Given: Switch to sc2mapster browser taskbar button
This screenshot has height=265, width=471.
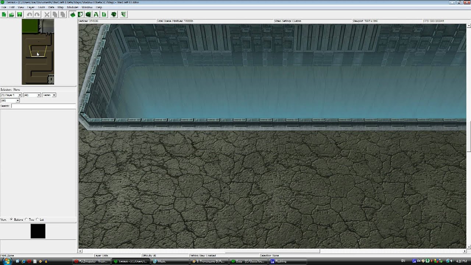Looking at the screenshot, I should click(x=91, y=261).
